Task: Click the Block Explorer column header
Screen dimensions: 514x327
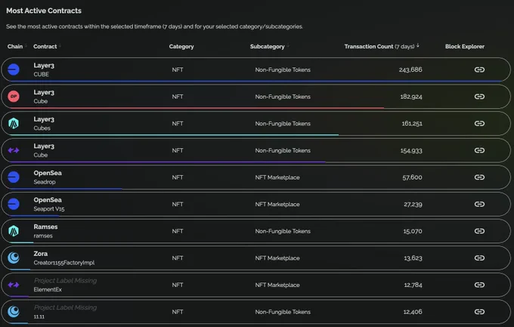Action: (x=465, y=47)
